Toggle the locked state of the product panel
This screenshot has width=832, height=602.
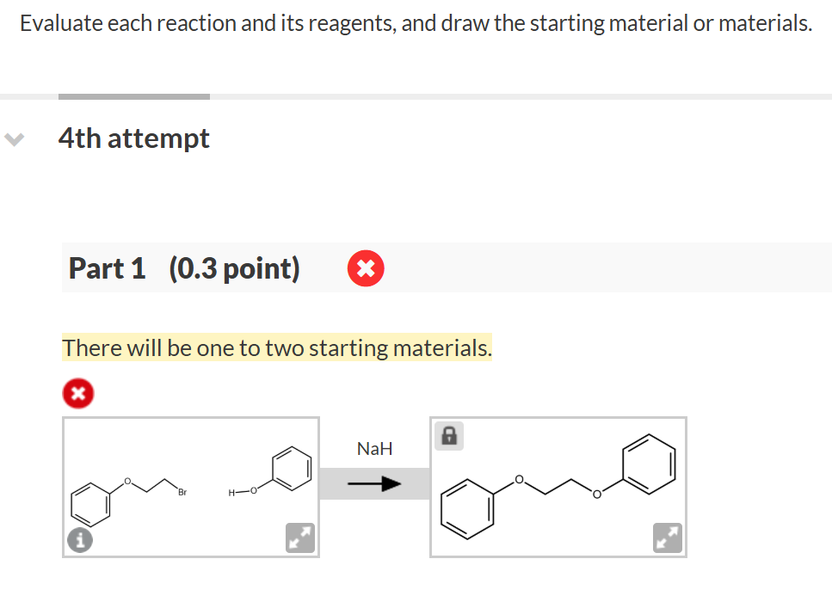[x=448, y=436]
